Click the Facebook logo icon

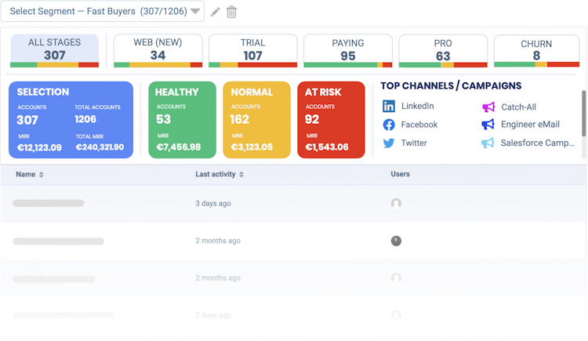(389, 125)
